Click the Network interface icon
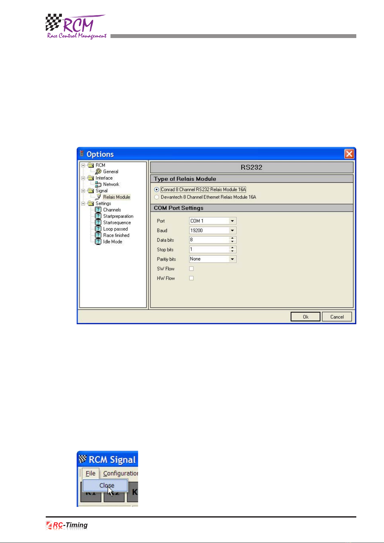 [x=98, y=184]
